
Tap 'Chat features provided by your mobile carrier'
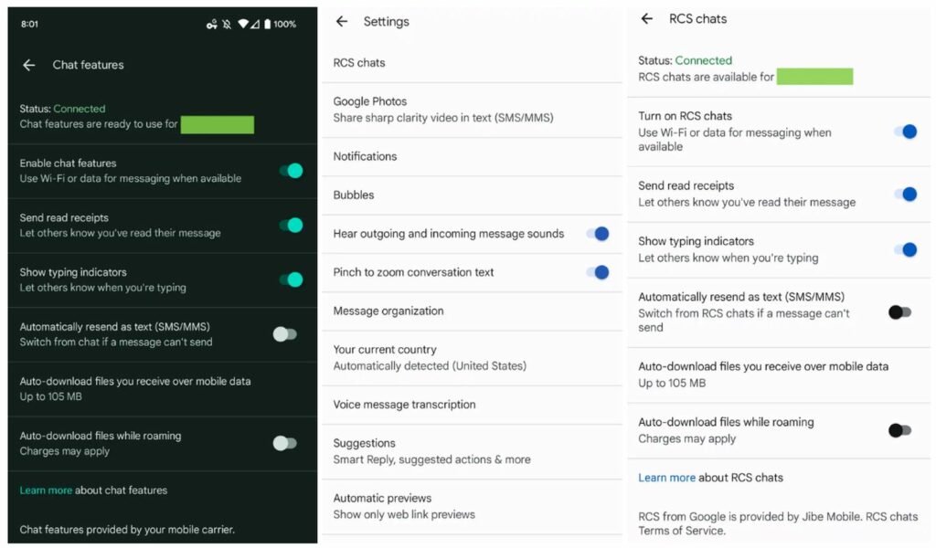[x=127, y=530]
